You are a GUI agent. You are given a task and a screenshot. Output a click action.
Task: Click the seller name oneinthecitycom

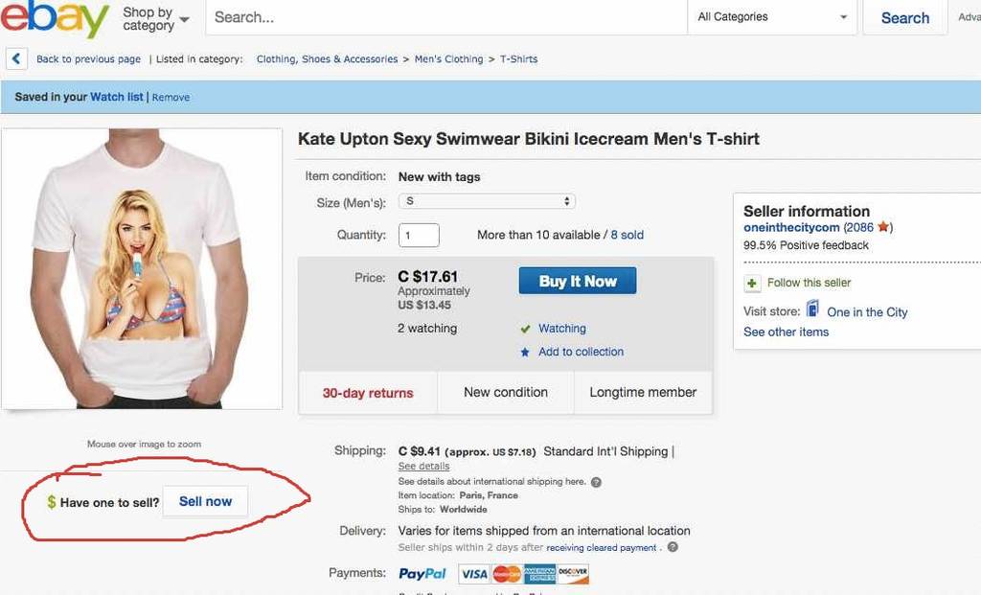[791, 228]
